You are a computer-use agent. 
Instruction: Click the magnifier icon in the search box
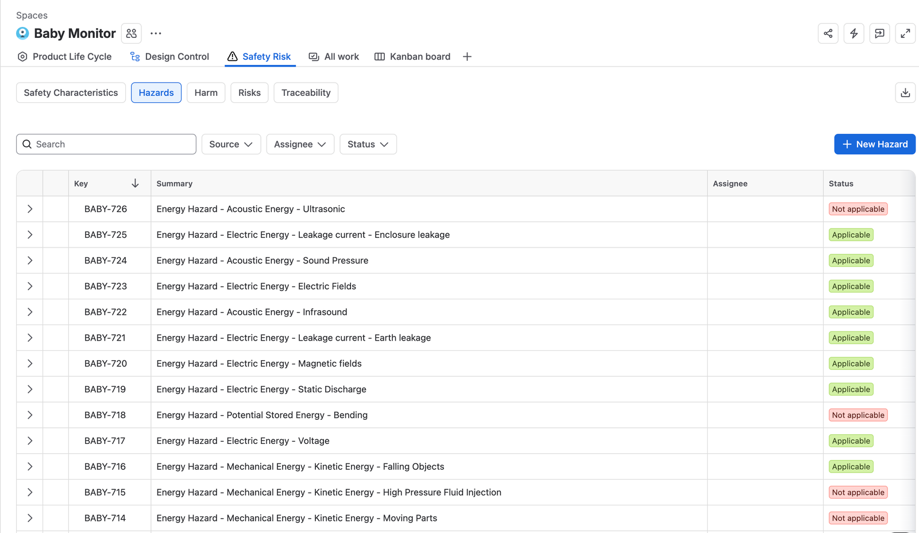coord(27,144)
